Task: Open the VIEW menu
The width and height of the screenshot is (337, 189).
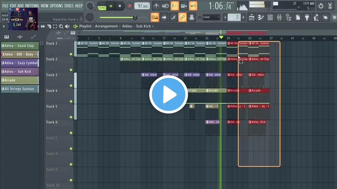Action: [44, 6]
